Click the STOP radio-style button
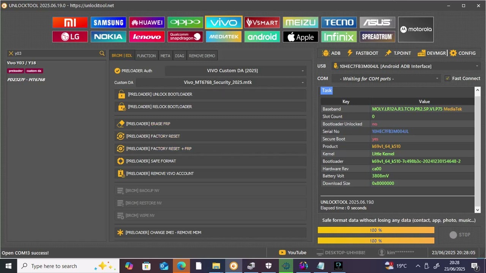This screenshot has width=486, height=273. pyautogui.click(x=459, y=235)
